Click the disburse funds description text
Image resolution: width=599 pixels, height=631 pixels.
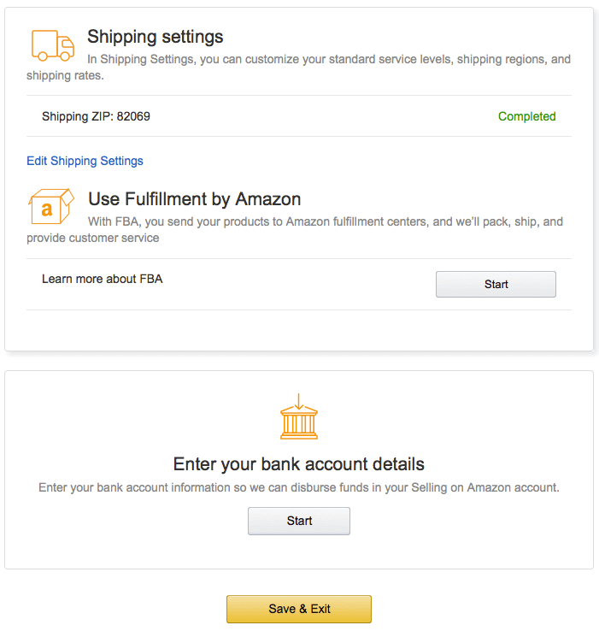point(299,487)
